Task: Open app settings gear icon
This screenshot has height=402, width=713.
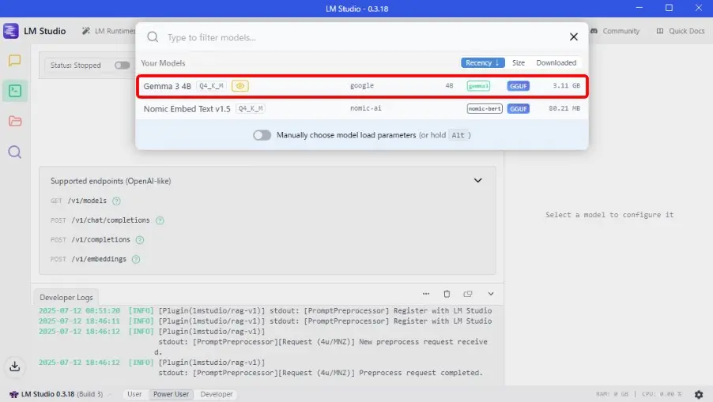Action: click(x=699, y=394)
